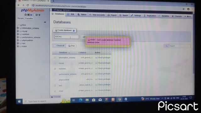Open the Import tab

124,15
